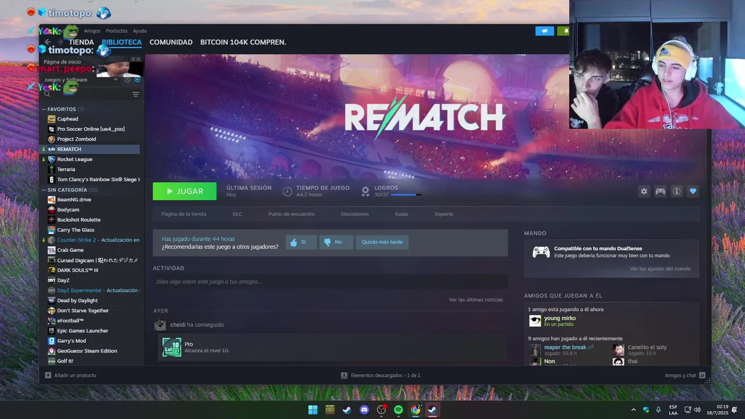Open Elementos descargados downloads bar
The width and height of the screenshot is (745, 419).
tap(380, 375)
